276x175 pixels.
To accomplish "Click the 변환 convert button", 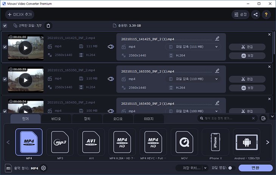I will (256, 168).
